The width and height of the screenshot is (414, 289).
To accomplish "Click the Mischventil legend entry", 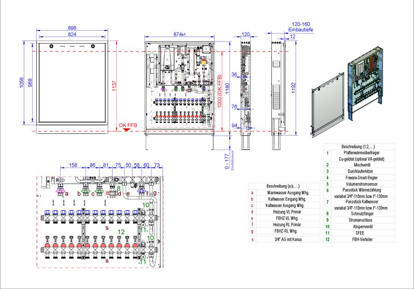I will pos(362,165).
